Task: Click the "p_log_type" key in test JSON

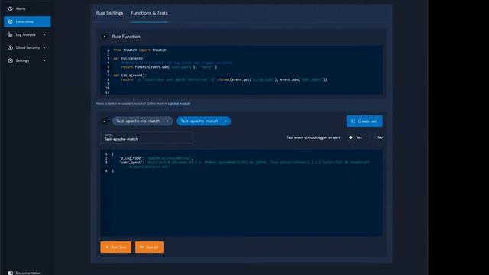Action: (x=131, y=158)
